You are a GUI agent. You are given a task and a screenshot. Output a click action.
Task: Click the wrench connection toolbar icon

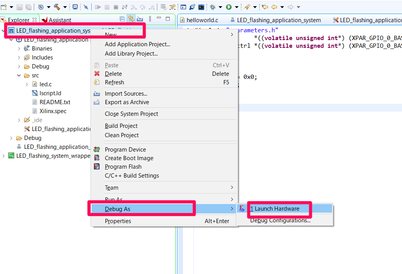click(192, 7)
